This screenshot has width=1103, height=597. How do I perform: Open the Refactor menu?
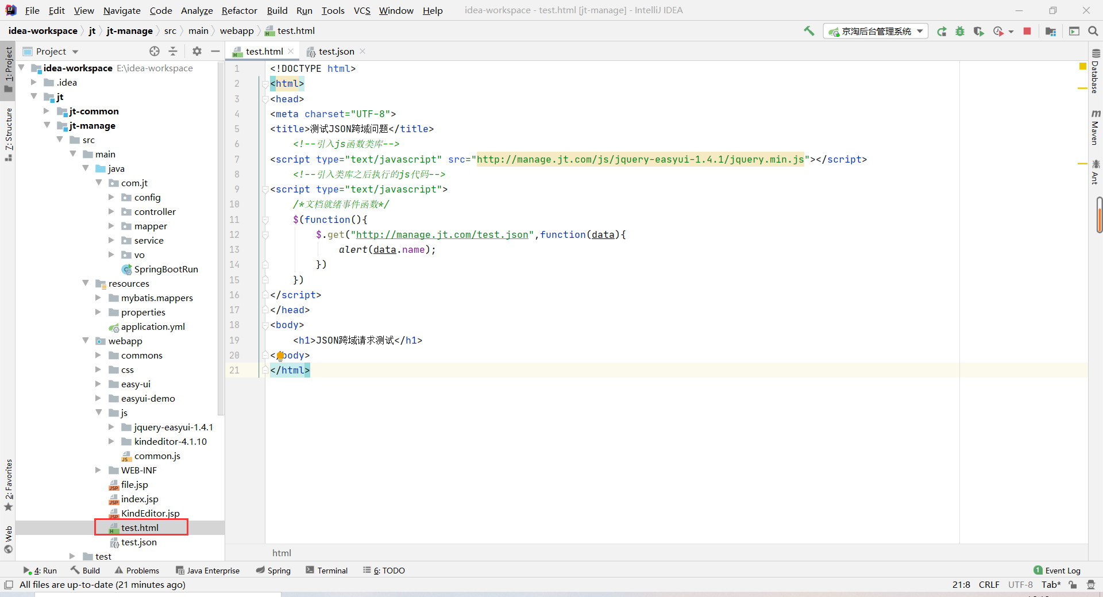240,10
